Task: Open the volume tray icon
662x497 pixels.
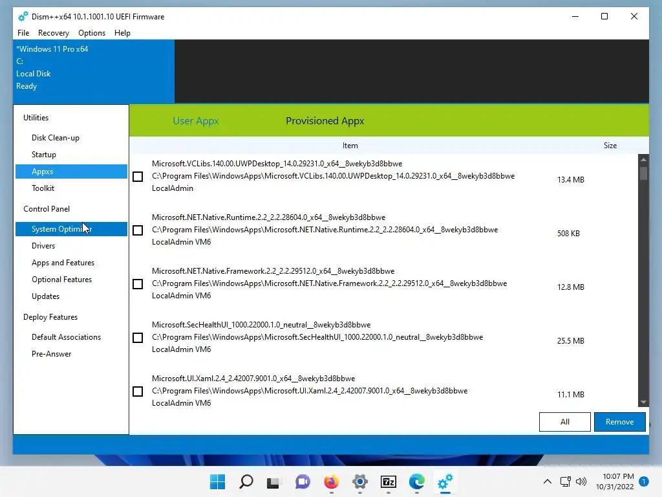Action: pos(581,481)
